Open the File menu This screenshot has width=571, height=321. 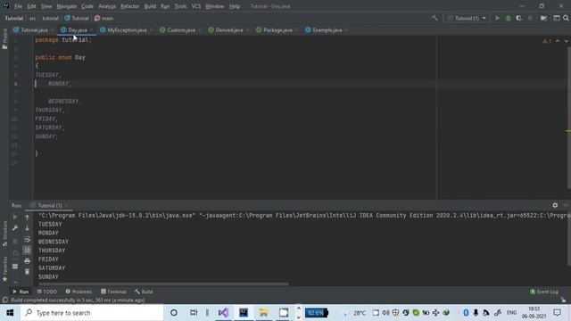[18, 6]
